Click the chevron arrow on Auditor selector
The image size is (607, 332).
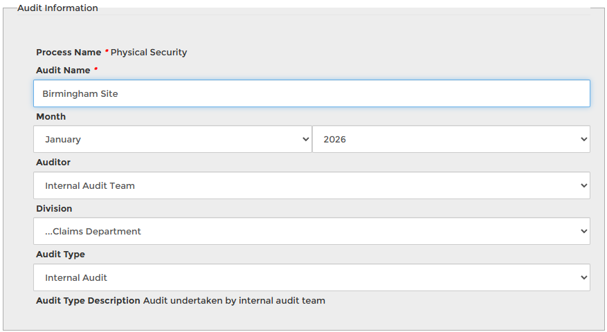click(583, 185)
